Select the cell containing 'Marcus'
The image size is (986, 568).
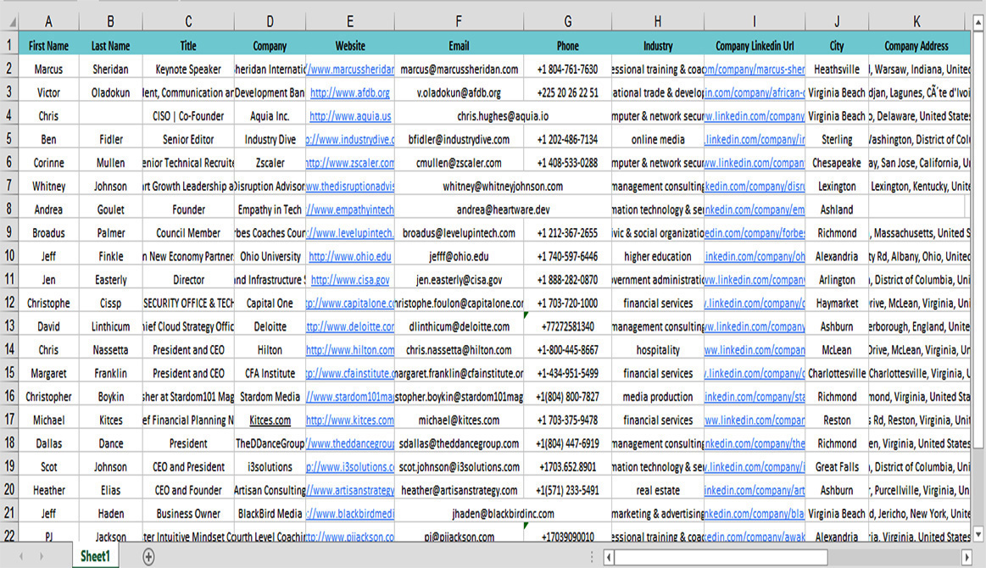coord(48,70)
